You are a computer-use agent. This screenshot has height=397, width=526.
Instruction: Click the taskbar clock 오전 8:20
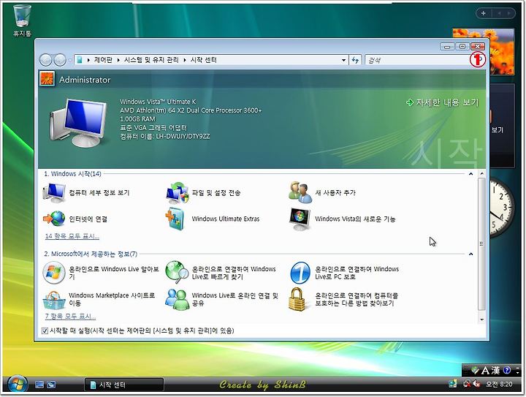499,385
